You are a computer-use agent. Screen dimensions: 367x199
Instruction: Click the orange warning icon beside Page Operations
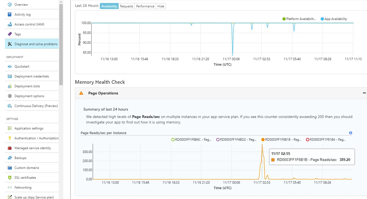81,93
